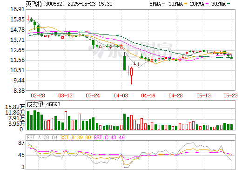The height and width of the screenshot is (170, 242).
Task: Click the green 30PMA legend color marker
Action: coord(229,4)
